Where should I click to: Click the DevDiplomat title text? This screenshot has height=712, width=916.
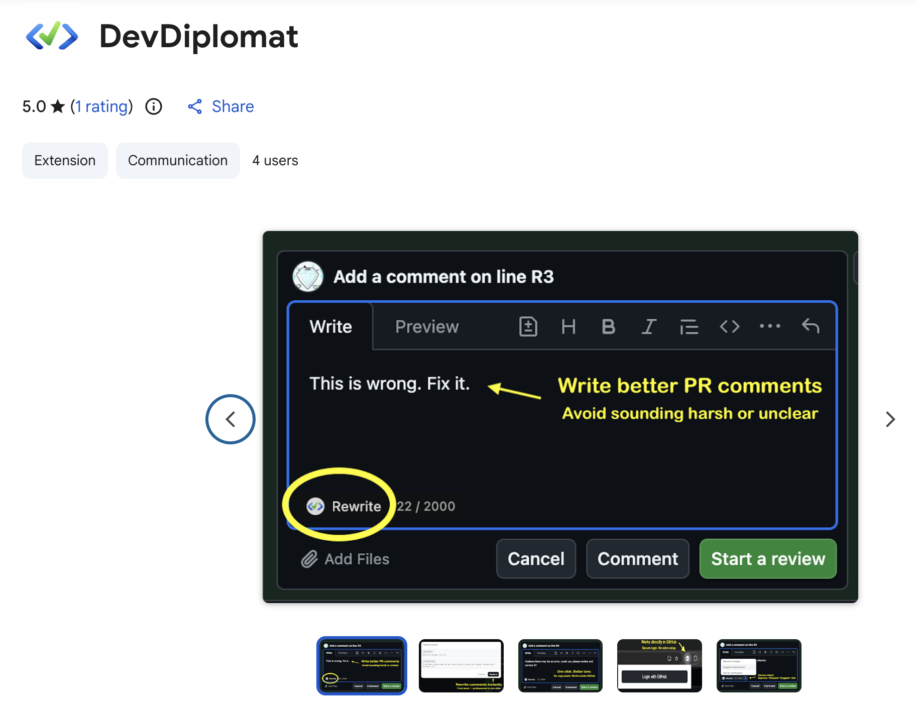point(199,36)
